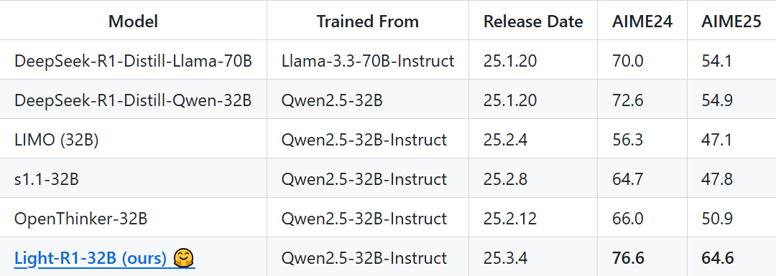The width and height of the screenshot is (776, 276).
Task: Click the DeepSeek-R1-Distill-Llama-70B model cell
Action: [x=133, y=61]
